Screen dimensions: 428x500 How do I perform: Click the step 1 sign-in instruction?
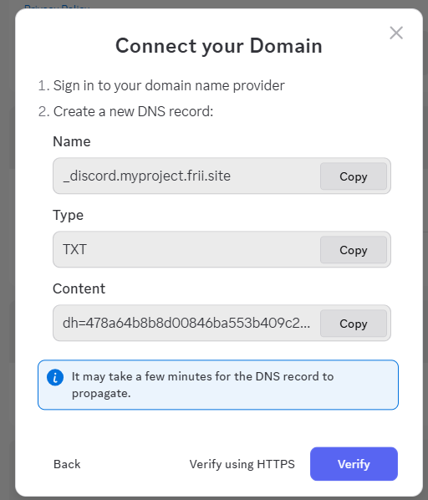click(x=161, y=85)
